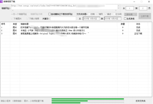Select row 1 album title 欧米茄碟飞

tap(55, 28)
